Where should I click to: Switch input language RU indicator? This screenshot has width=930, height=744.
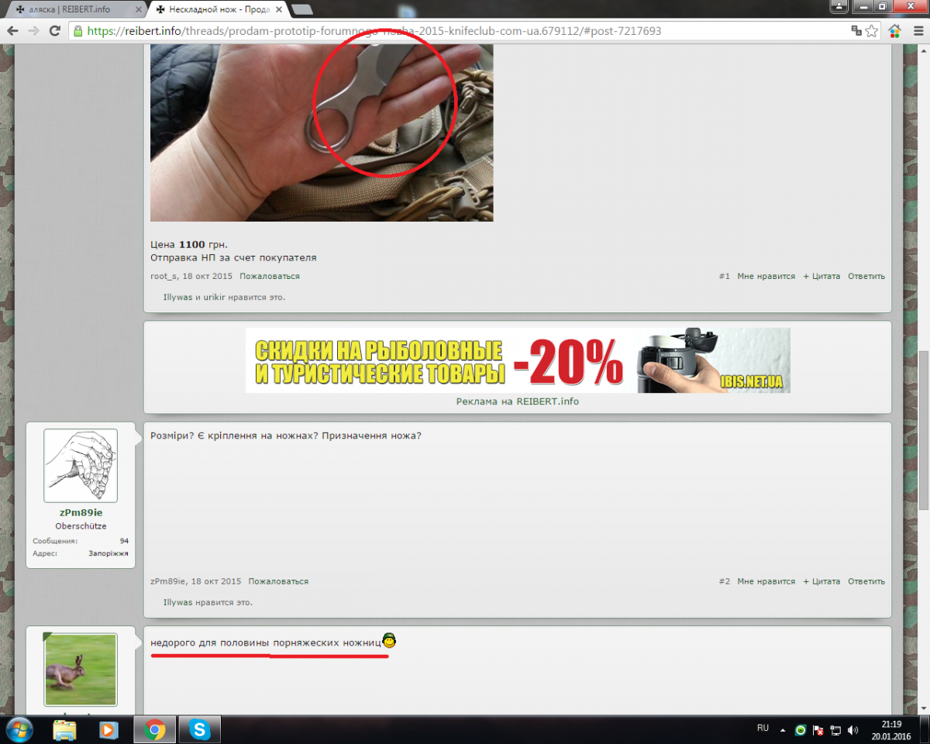point(763,728)
